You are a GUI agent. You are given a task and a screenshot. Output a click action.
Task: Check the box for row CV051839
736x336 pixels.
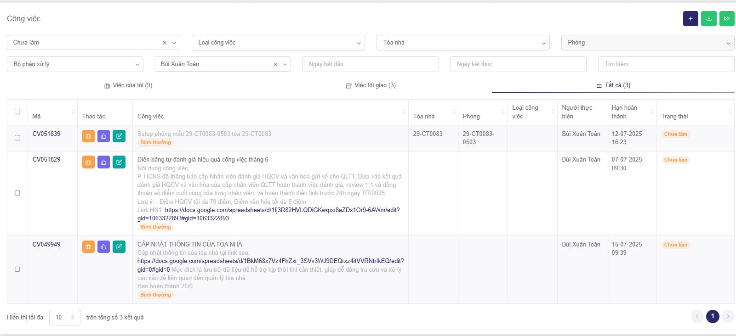point(17,138)
